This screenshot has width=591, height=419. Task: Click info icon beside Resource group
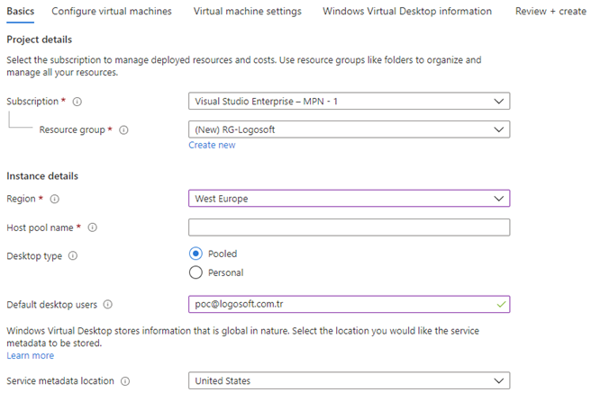(123, 130)
